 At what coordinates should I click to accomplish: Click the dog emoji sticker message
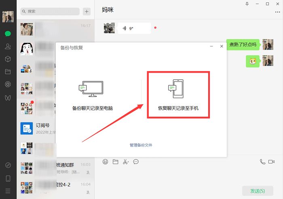tap(253, 61)
